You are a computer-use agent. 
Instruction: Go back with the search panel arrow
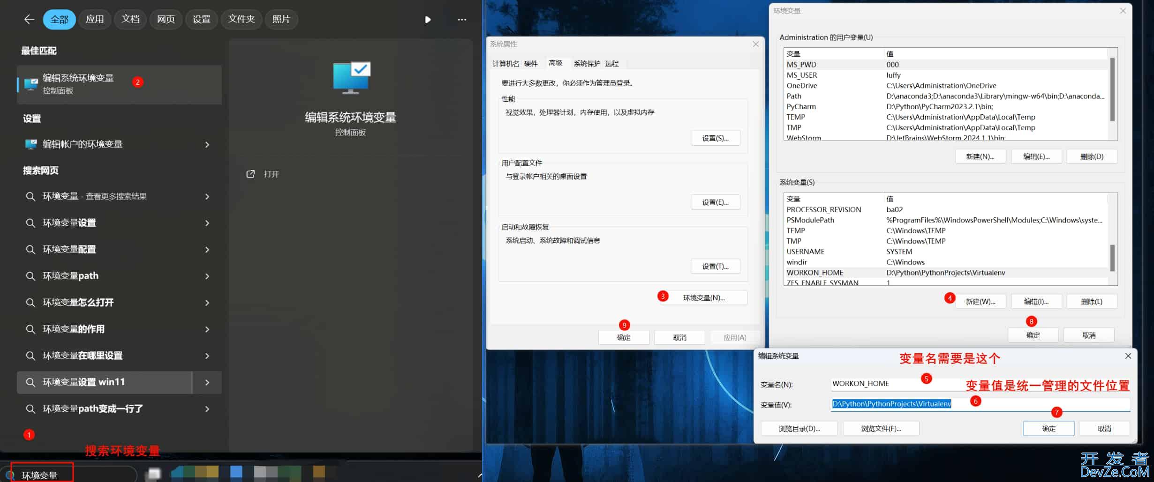pos(29,19)
